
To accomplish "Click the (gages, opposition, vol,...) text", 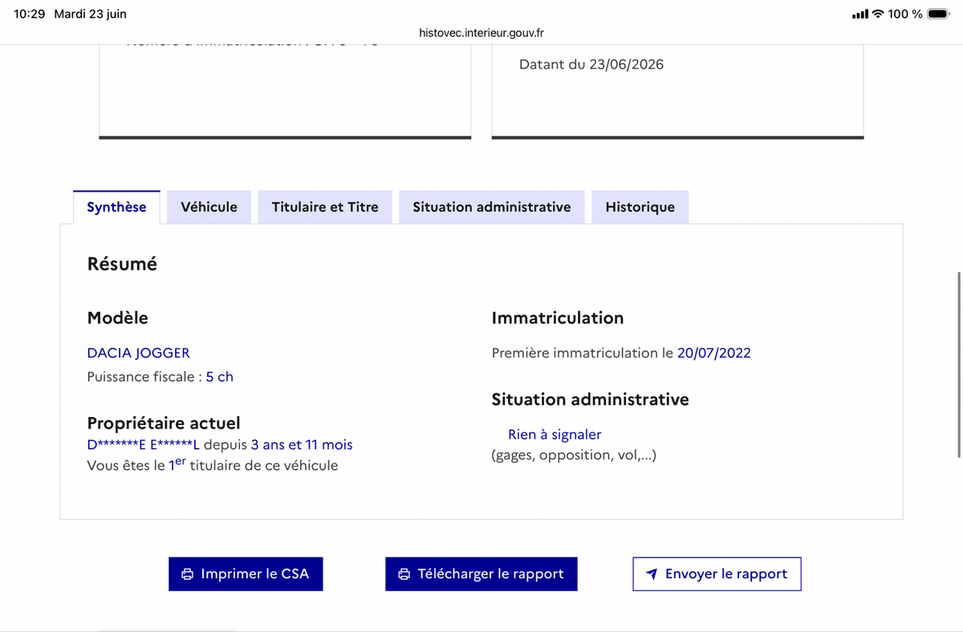I will (574, 456).
